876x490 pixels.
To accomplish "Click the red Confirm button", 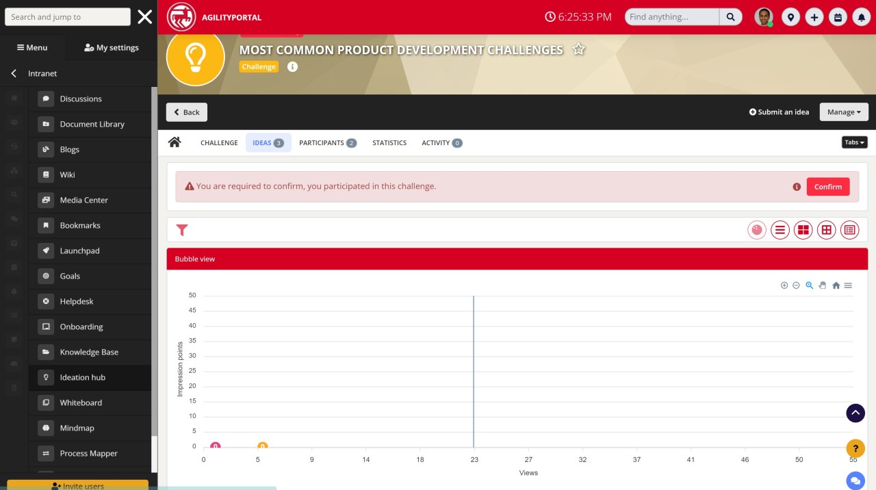I will click(x=827, y=187).
